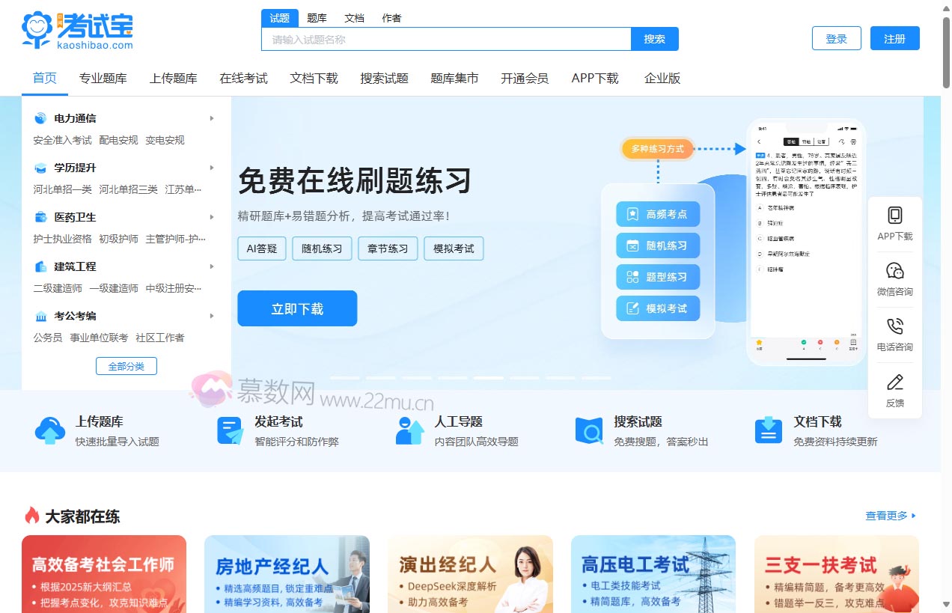Screen dimensions: 952x613
Task: Expand the 考公考编 category arrow
Action: (x=212, y=315)
